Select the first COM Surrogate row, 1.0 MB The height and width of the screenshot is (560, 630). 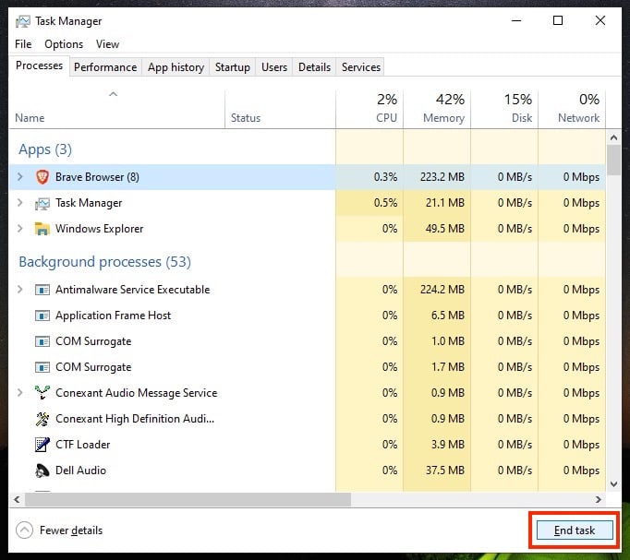[307, 341]
